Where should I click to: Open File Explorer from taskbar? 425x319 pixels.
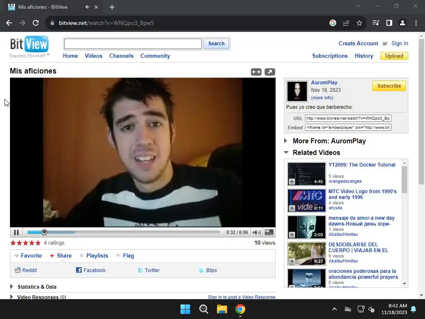pyautogui.click(x=222, y=309)
